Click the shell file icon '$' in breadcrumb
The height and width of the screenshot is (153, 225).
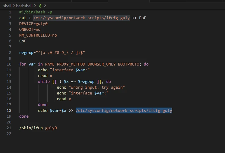(x=40, y=6)
